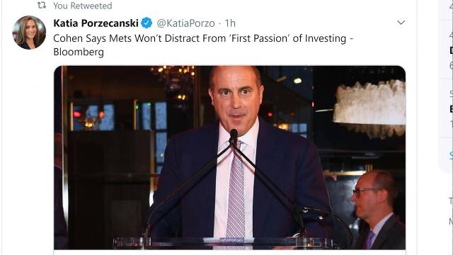This screenshot has height=255, width=453.
Task: Select the cut-off trend item starting with 'E'
Action: (451, 108)
